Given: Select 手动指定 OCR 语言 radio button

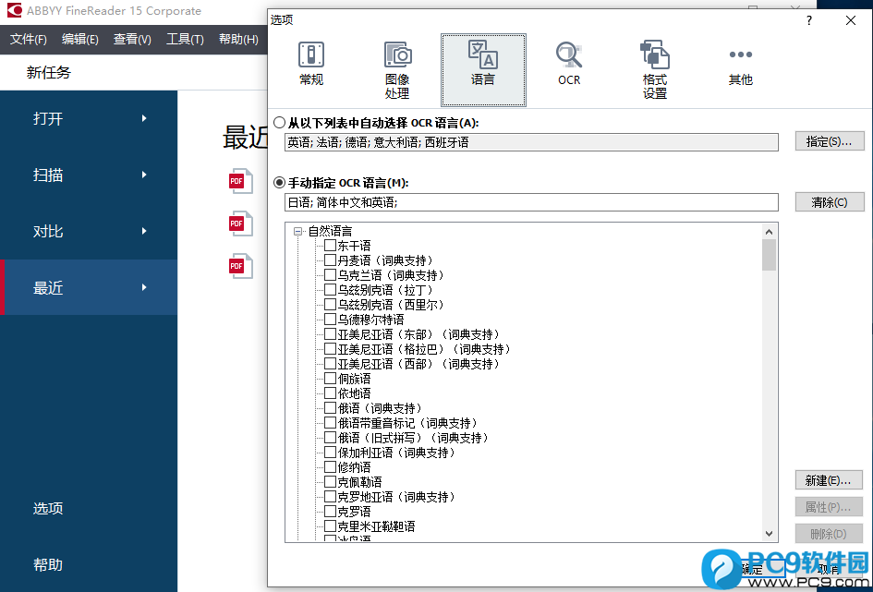Looking at the screenshot, I should [x=280, y=183].
